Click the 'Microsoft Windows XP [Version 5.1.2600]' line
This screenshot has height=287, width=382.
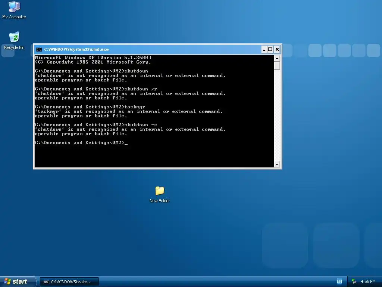[x=93, y=58]
